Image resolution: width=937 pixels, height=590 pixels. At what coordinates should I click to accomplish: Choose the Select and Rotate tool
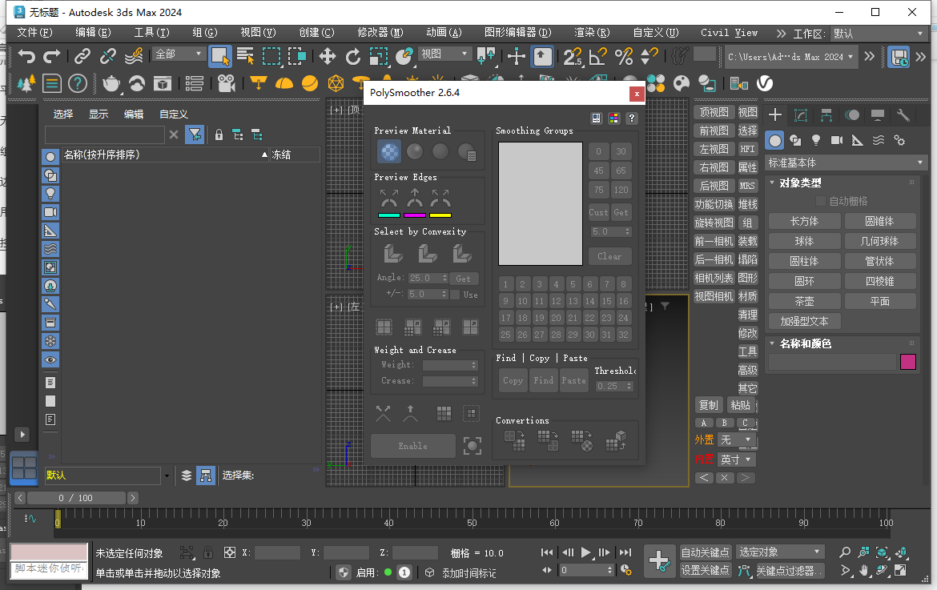[x=353, y=56]
